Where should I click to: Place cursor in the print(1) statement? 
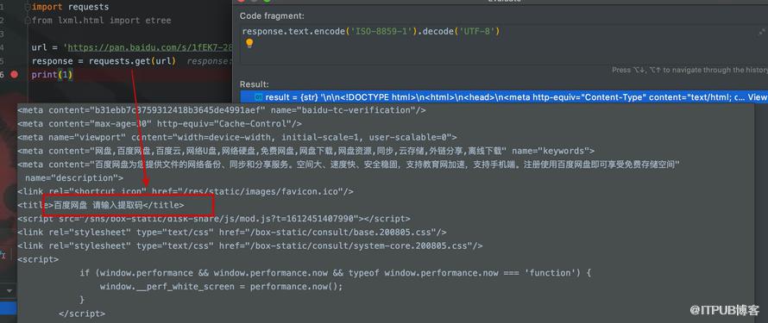tap(52, 75)
